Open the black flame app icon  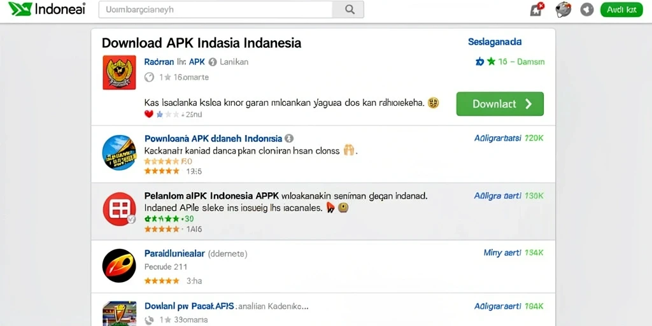(x=119, y=266)
